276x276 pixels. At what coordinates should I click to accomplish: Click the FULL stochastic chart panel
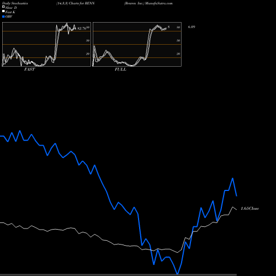(x=137, y=44)
